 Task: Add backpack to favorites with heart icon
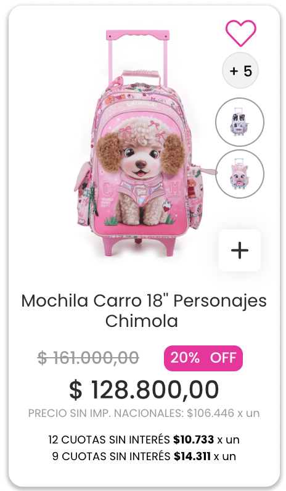pos(240,33)
